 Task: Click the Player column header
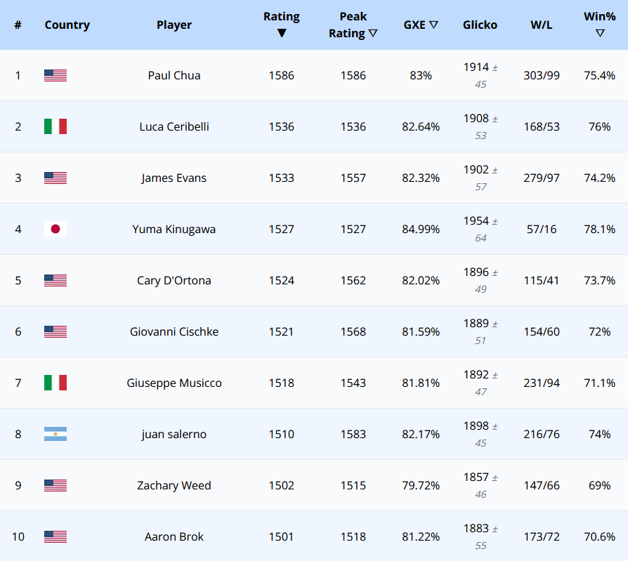(174, 25)
